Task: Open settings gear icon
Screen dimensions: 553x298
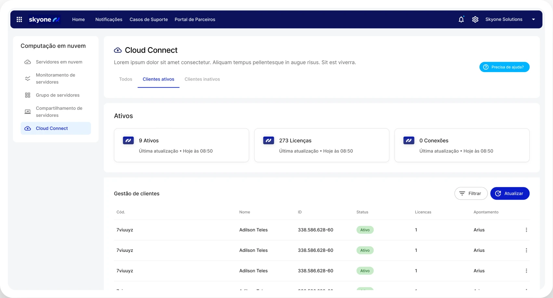Action: [475, 19]
